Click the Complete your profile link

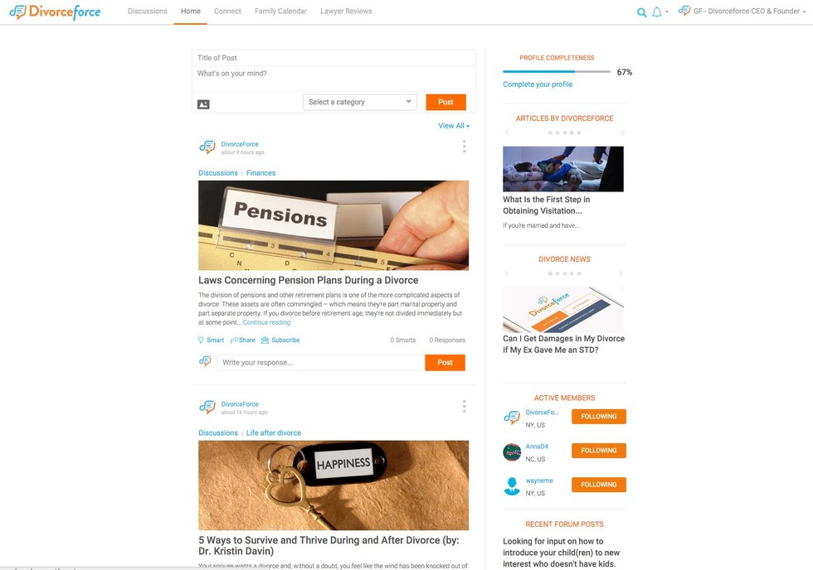538,85
